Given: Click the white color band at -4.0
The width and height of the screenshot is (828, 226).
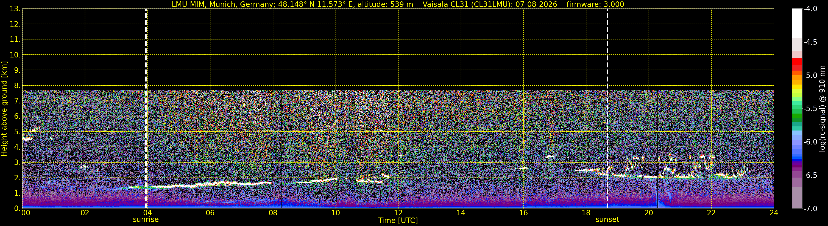Looking at the screenshot, I should coord(797,23).
